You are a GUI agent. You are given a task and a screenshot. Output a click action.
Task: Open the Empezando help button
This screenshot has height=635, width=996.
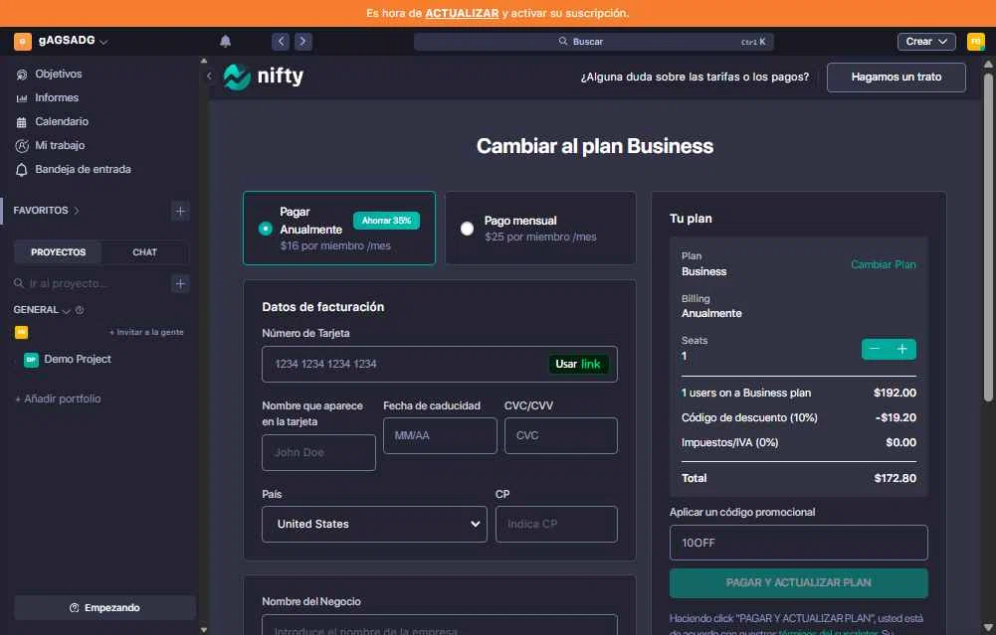[x=104, y=608]
